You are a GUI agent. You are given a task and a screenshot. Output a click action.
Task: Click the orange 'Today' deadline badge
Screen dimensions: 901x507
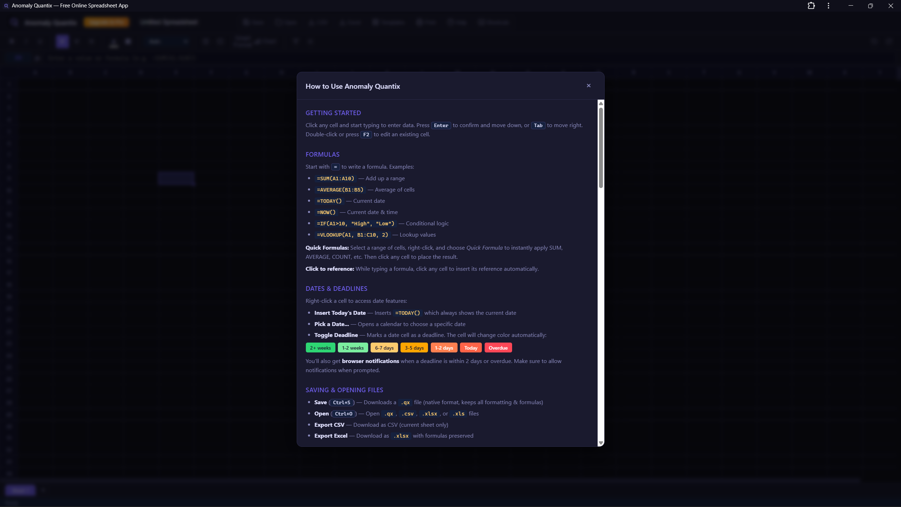pyautogui.click(x=471, y=348)
